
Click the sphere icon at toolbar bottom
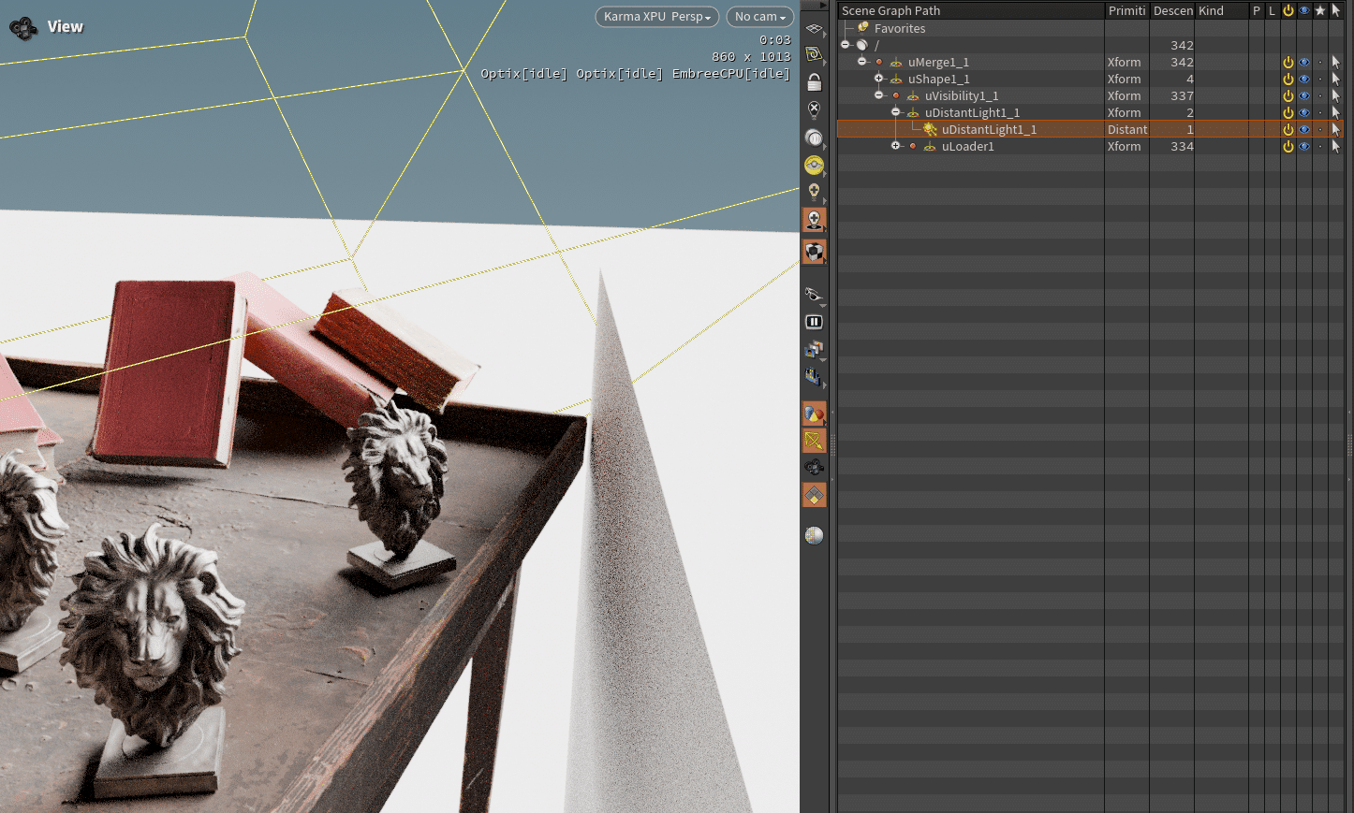814,535
